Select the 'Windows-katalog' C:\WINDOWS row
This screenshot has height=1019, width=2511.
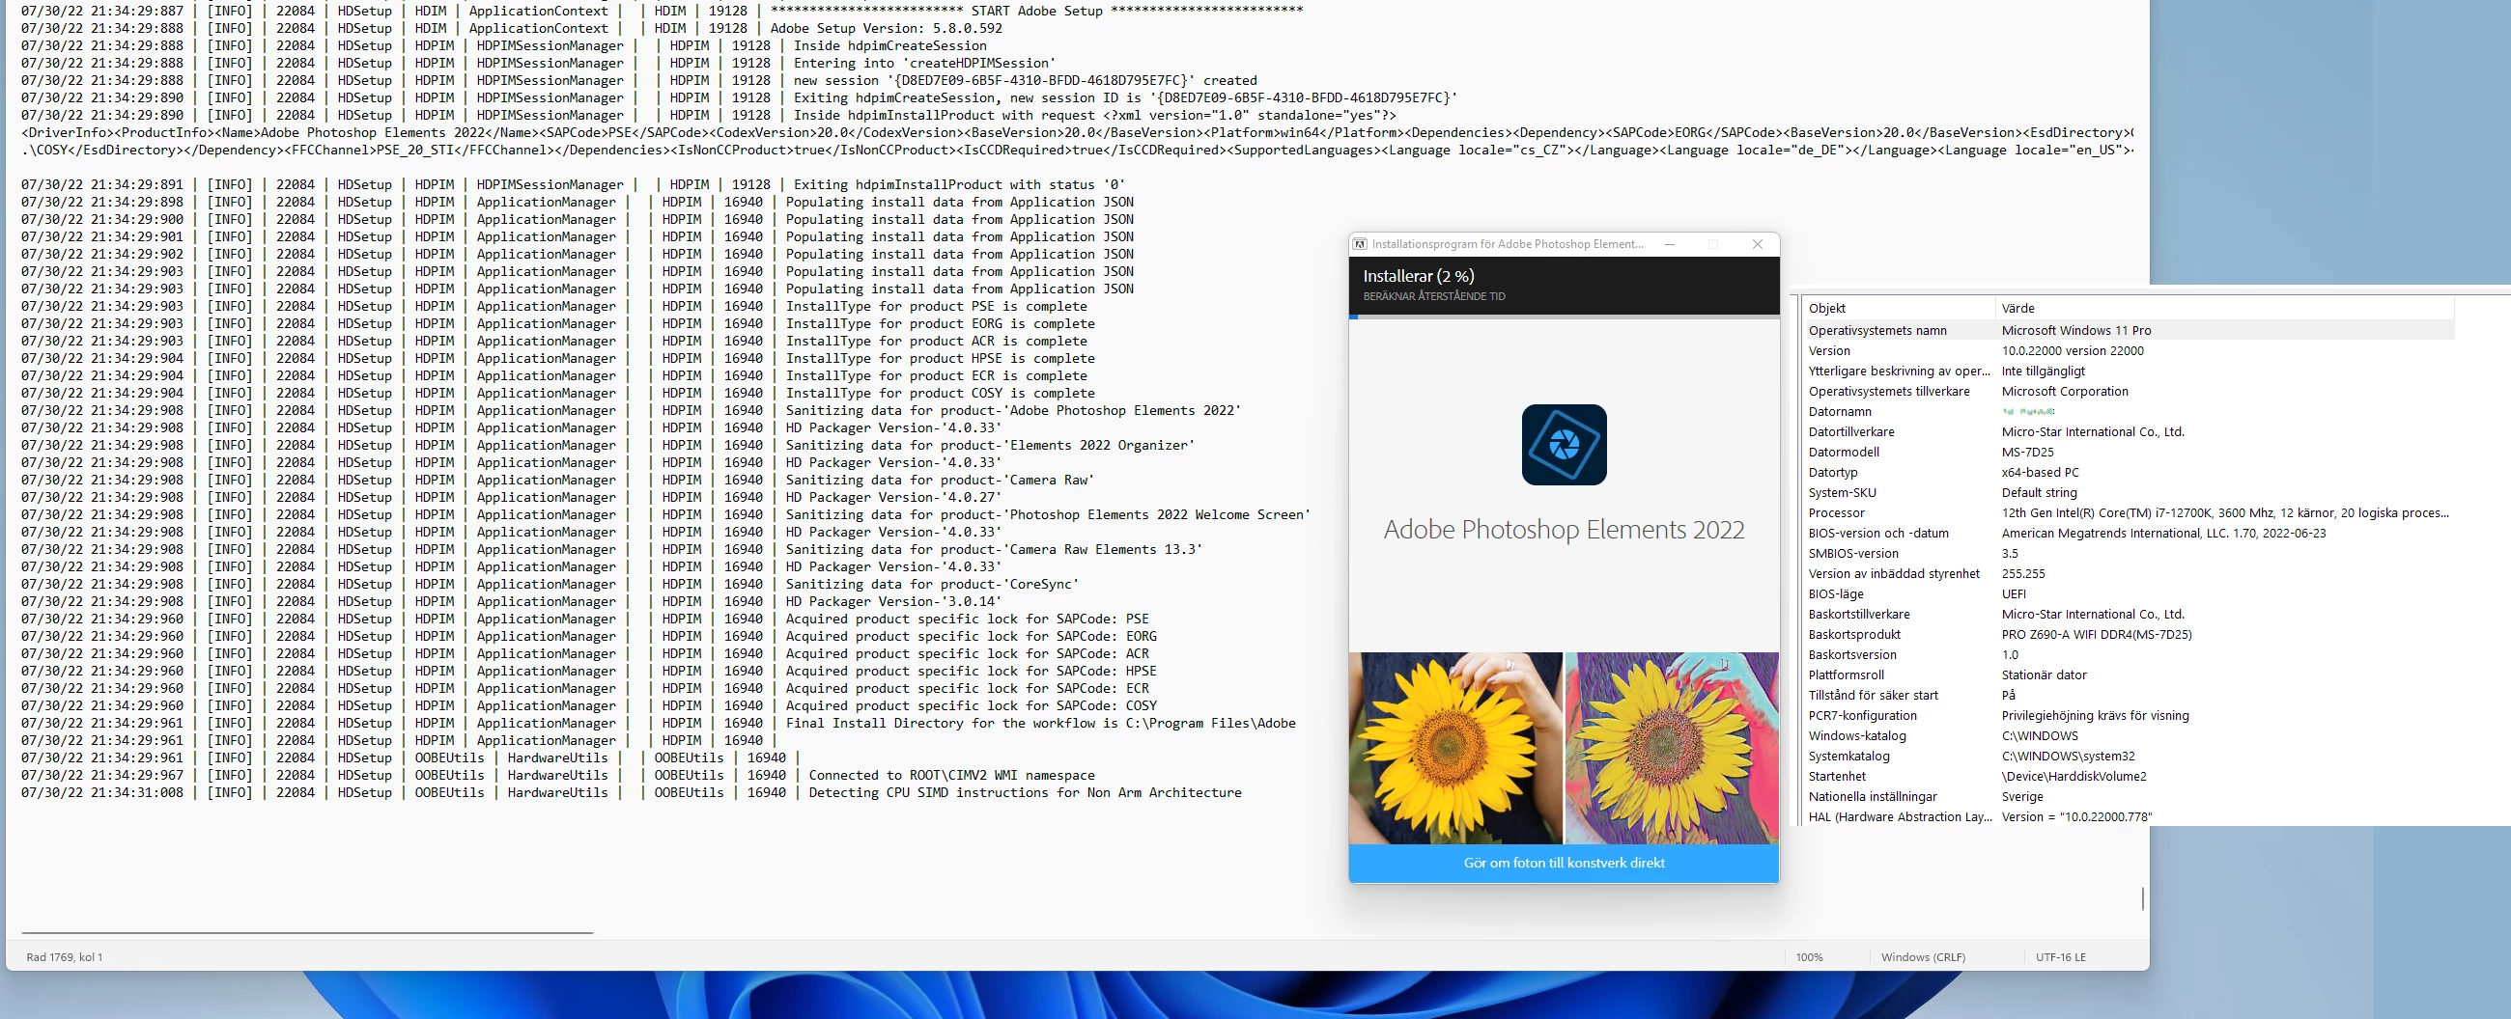(x=2128, y=735)
